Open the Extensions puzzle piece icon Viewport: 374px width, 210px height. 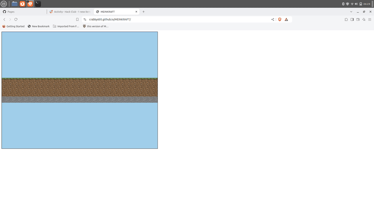point(346,20)
